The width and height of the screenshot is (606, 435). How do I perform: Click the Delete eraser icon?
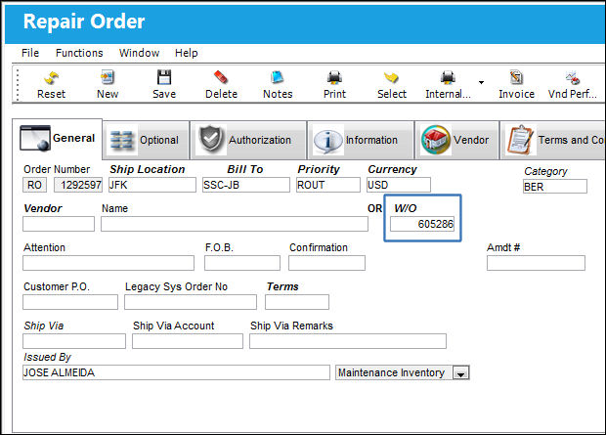[221, 77]
